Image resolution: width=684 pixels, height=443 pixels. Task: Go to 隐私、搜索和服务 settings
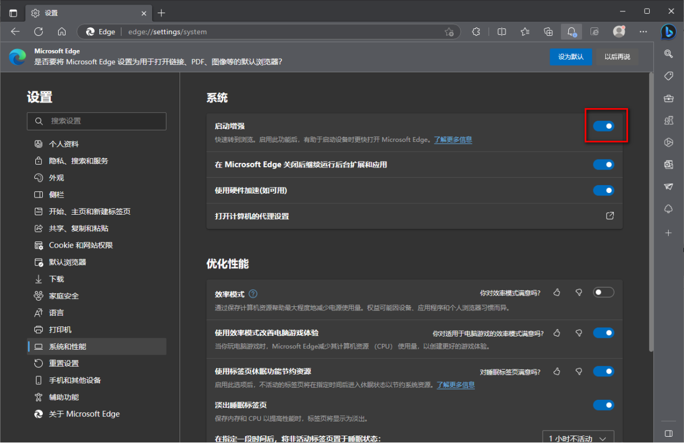click(x=96, y=161)
